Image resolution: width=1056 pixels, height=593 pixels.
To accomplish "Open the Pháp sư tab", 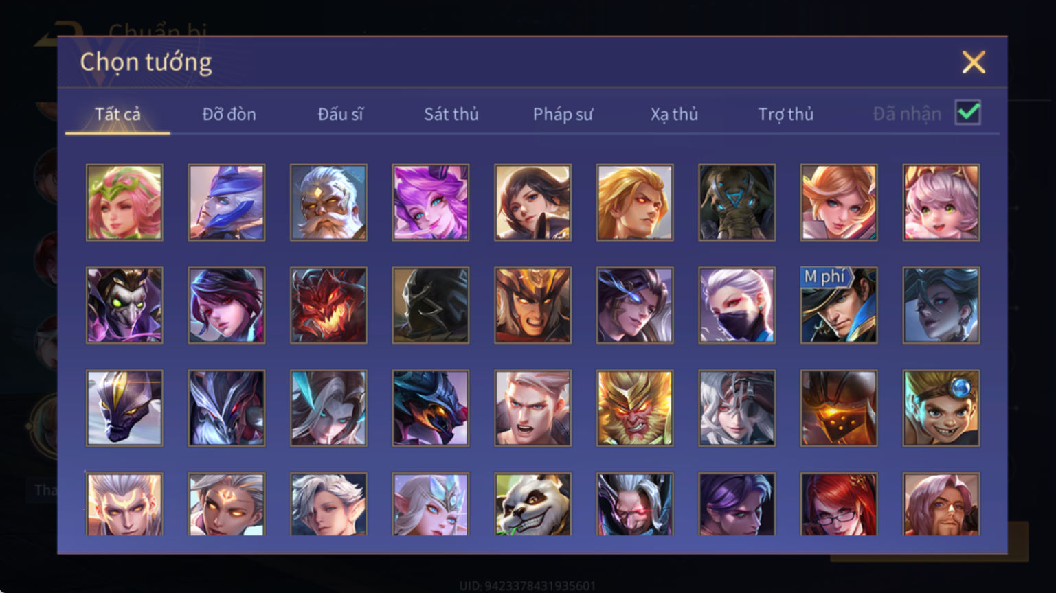I will (563, 114).
